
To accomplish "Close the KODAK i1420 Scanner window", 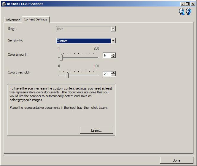I will (x=193, y=4).
